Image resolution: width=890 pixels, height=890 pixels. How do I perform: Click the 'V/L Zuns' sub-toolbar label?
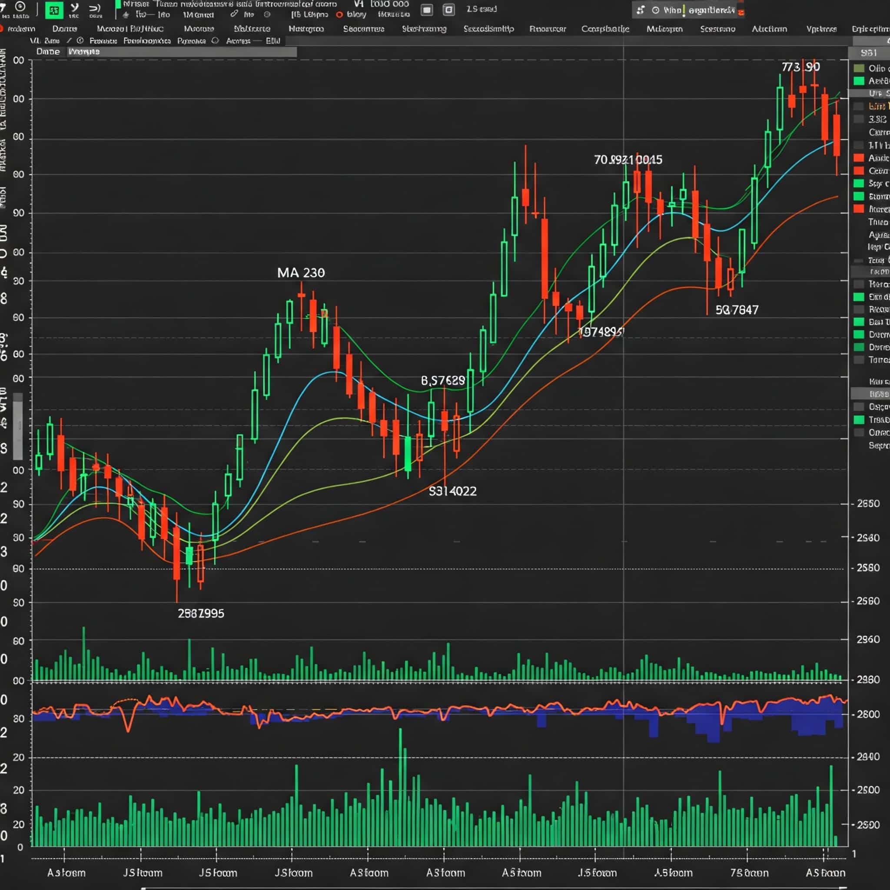[45, 40]
